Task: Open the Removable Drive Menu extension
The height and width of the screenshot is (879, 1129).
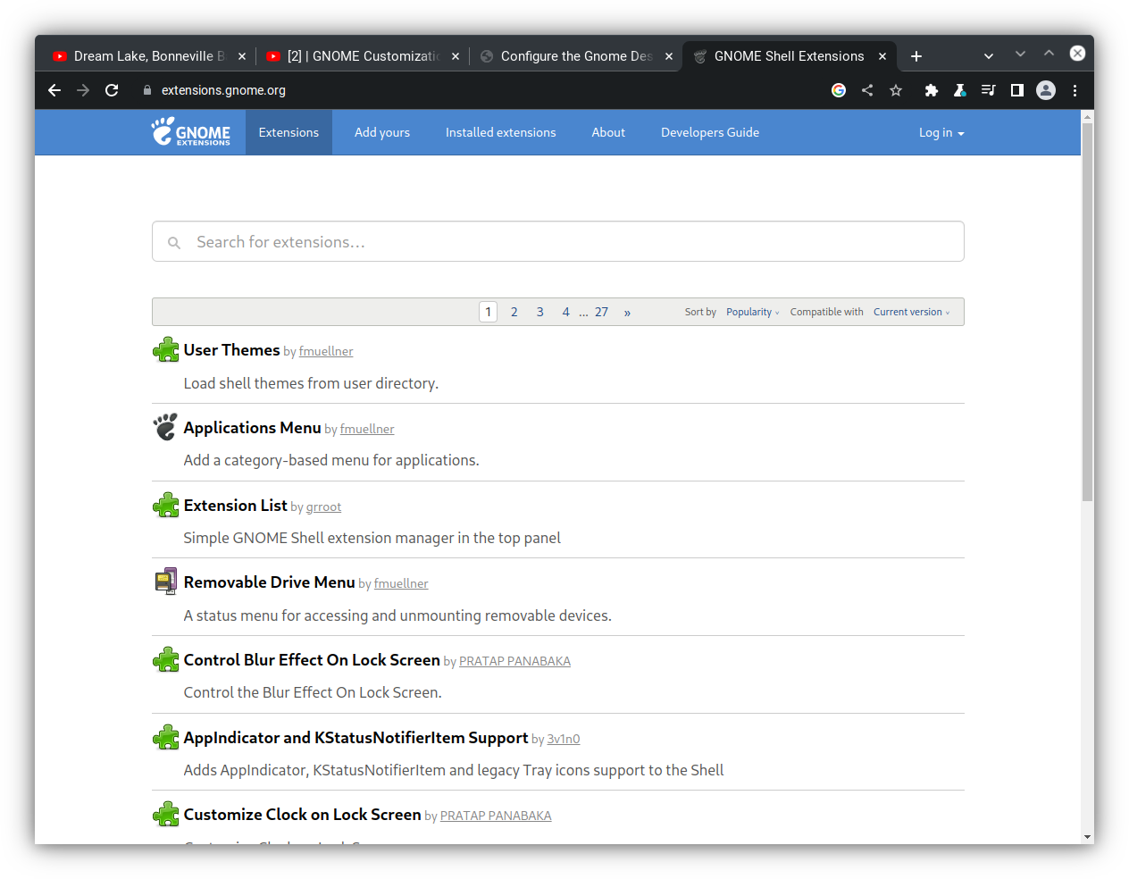Action: [270, 582]
